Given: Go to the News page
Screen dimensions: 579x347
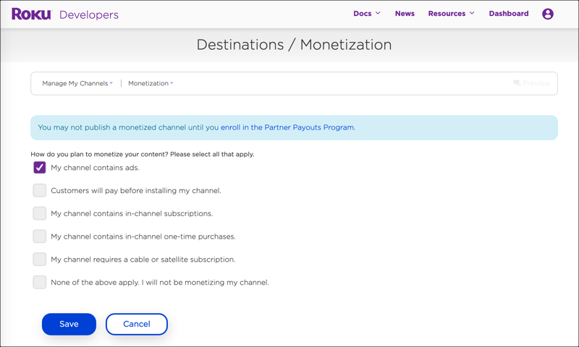Looking at the screenshot, I should click(405, 14).
